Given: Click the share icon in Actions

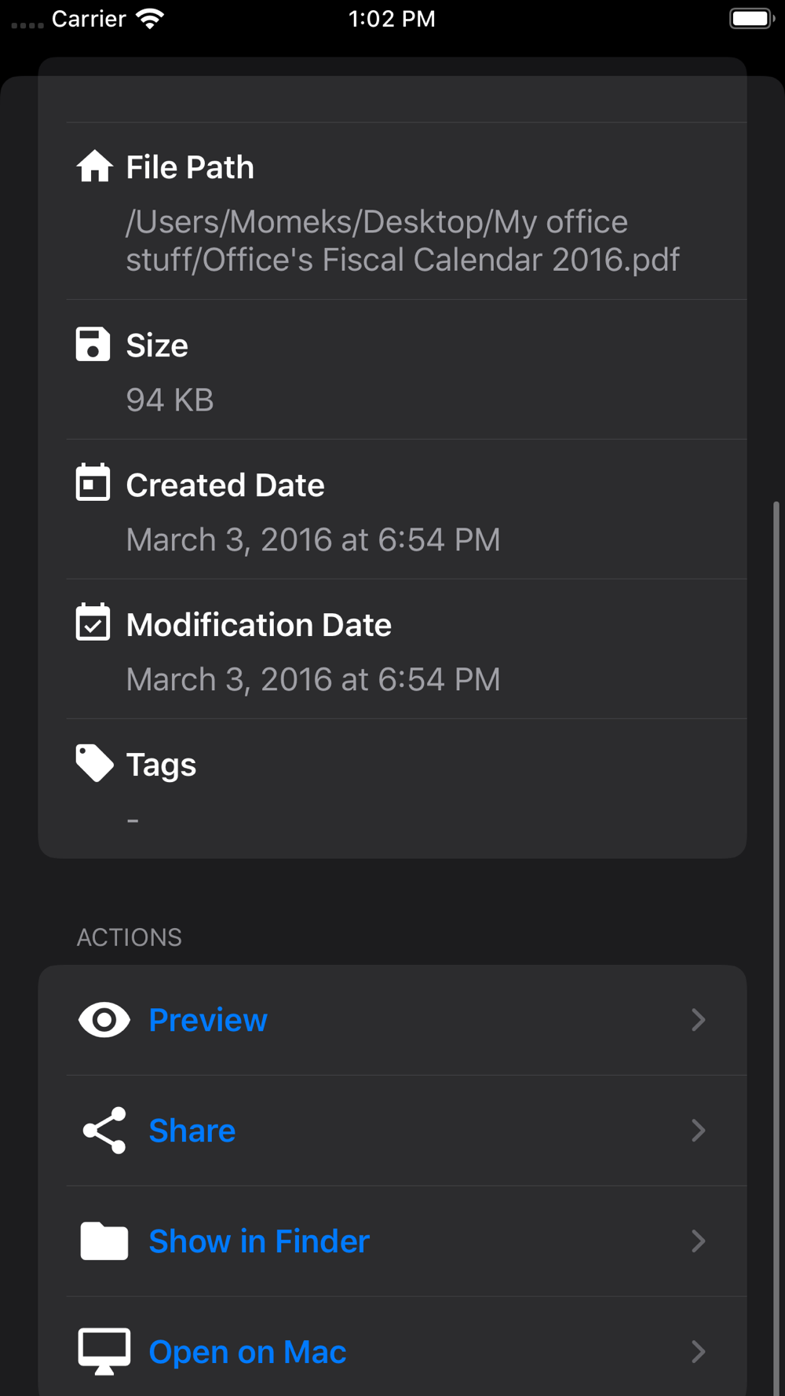Looking at the screenshot, I should (x=104, y=1131).
